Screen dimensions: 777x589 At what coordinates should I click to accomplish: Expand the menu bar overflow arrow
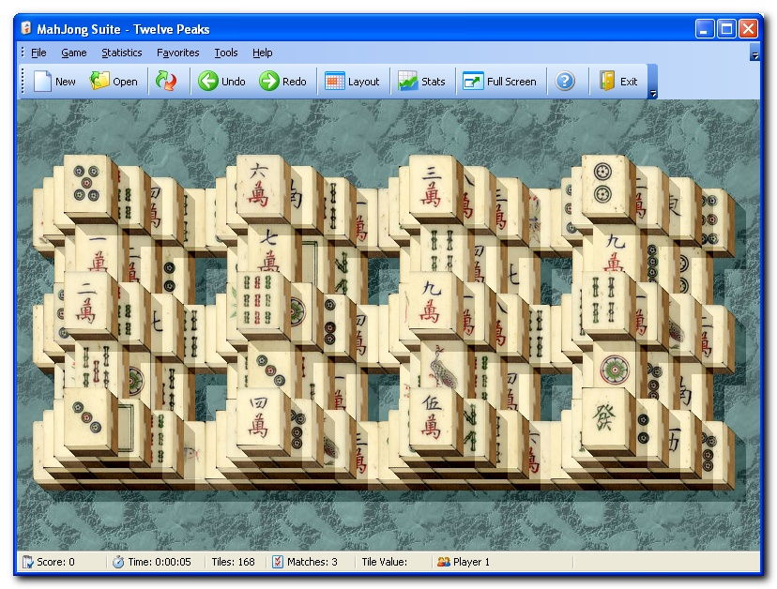pyautogui.click(x=754, y=57)
